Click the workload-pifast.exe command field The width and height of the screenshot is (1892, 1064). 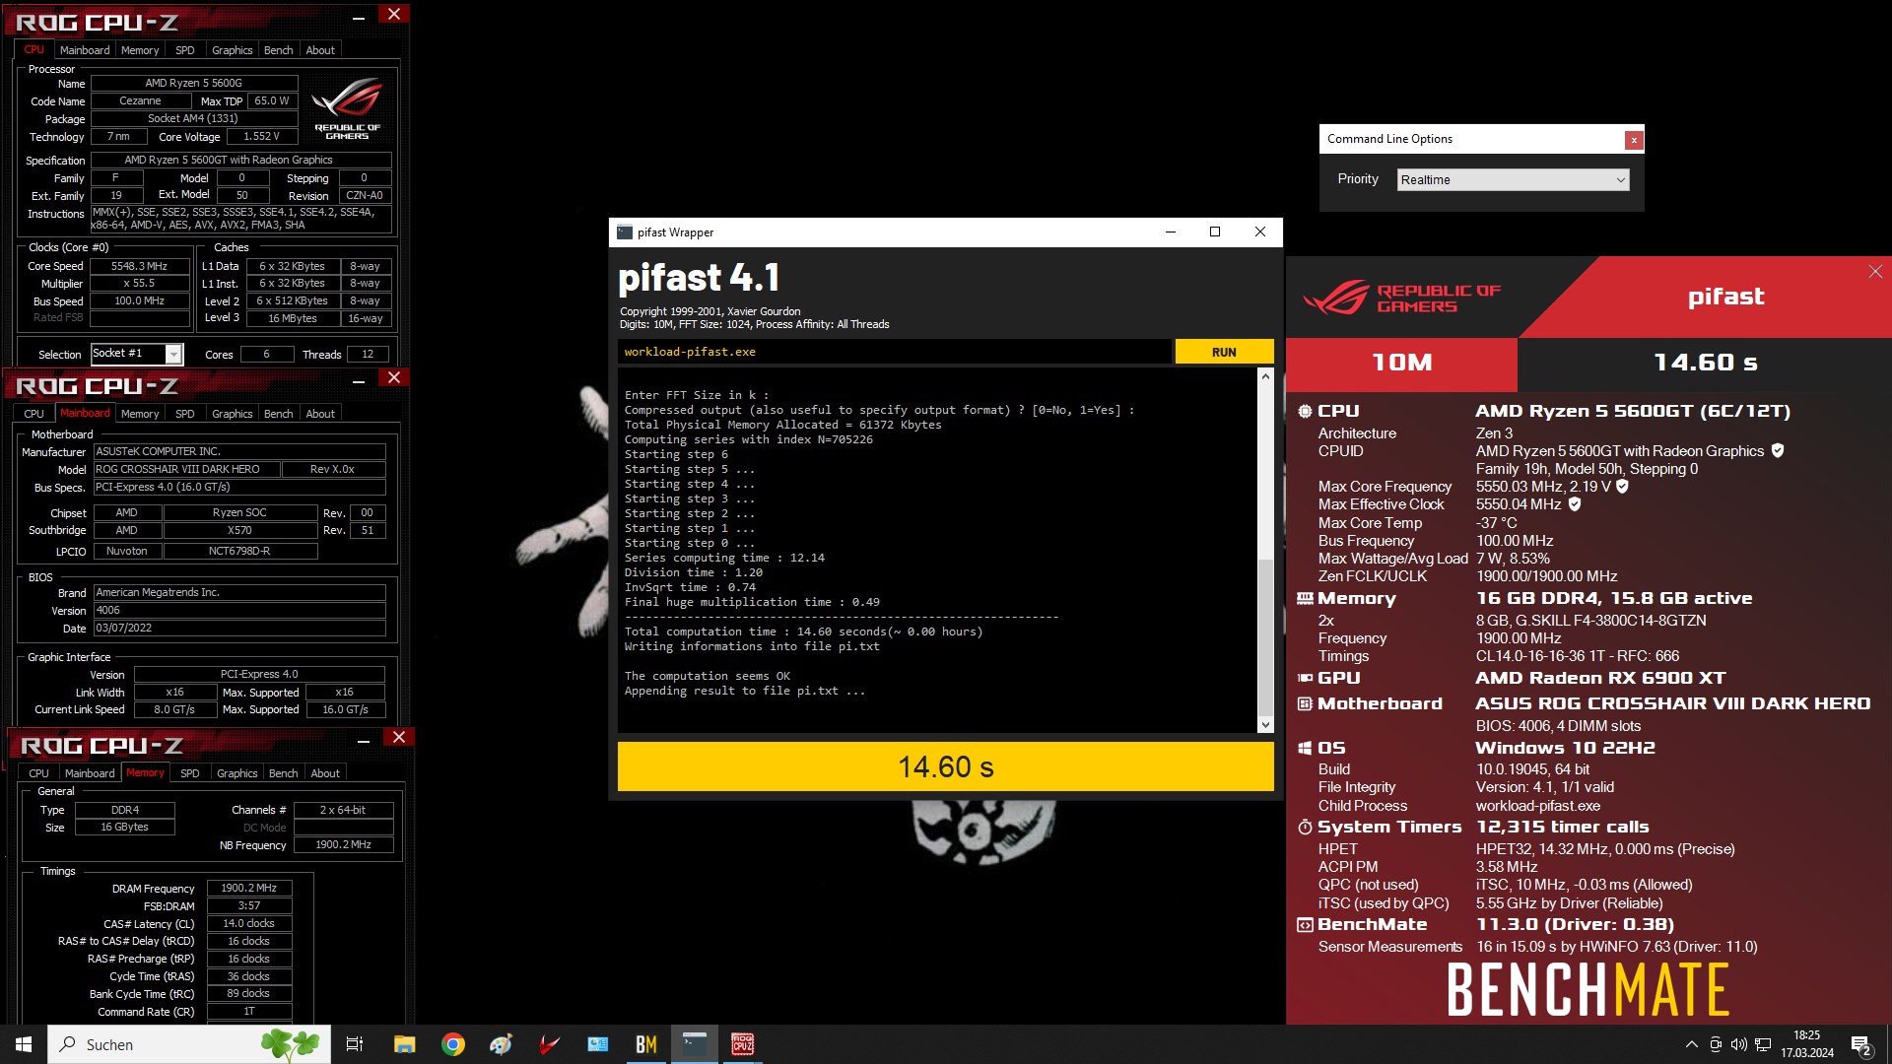point(895,352)
